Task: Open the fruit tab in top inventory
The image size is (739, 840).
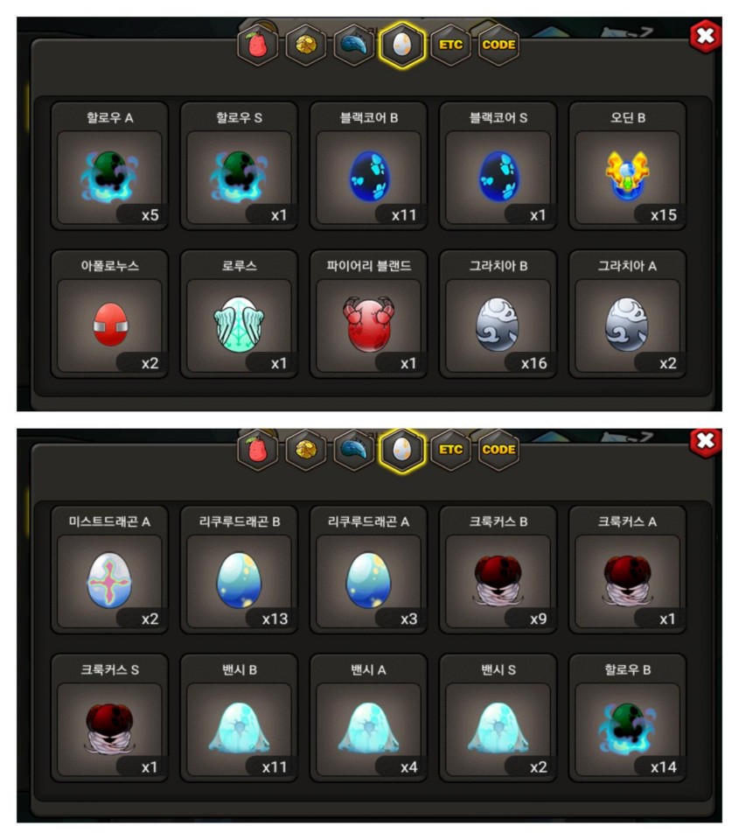Action: pos(258,45)
